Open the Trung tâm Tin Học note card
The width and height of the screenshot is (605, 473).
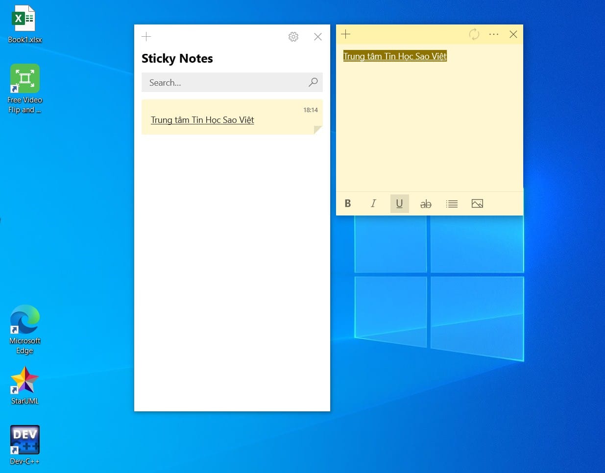coord(232,117)
